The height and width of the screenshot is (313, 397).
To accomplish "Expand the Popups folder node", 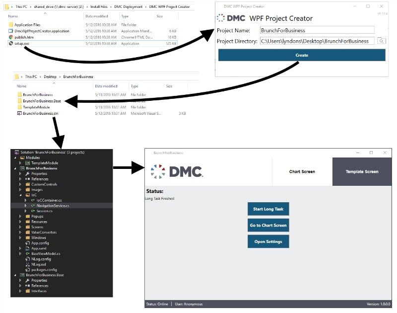I will 20,216.
